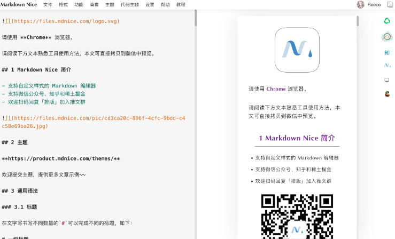
Task: Open the 文件 menu
Action: [x=48, y=4]
